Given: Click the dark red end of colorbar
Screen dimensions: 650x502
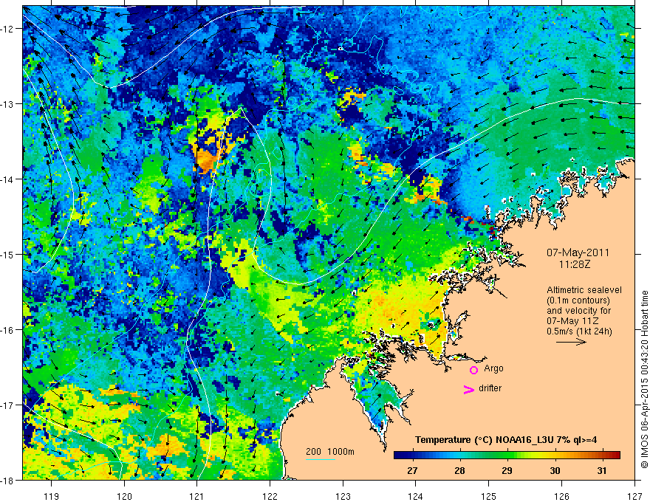Looking at the screenshot, I should click(617, 455).
